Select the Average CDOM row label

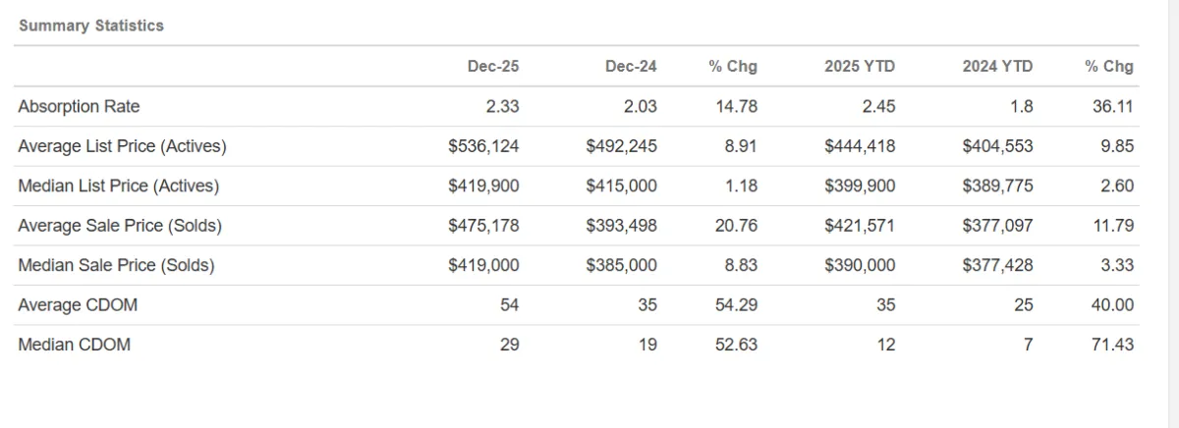pos(78,305)
